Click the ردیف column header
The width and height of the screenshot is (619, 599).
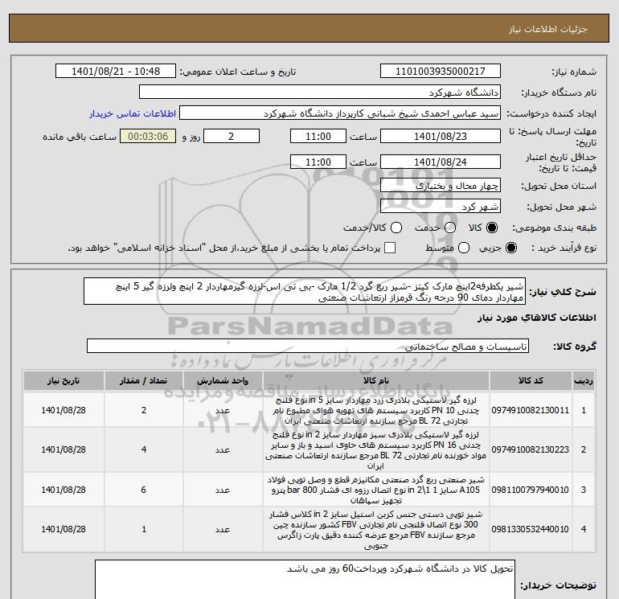(584, 380)
